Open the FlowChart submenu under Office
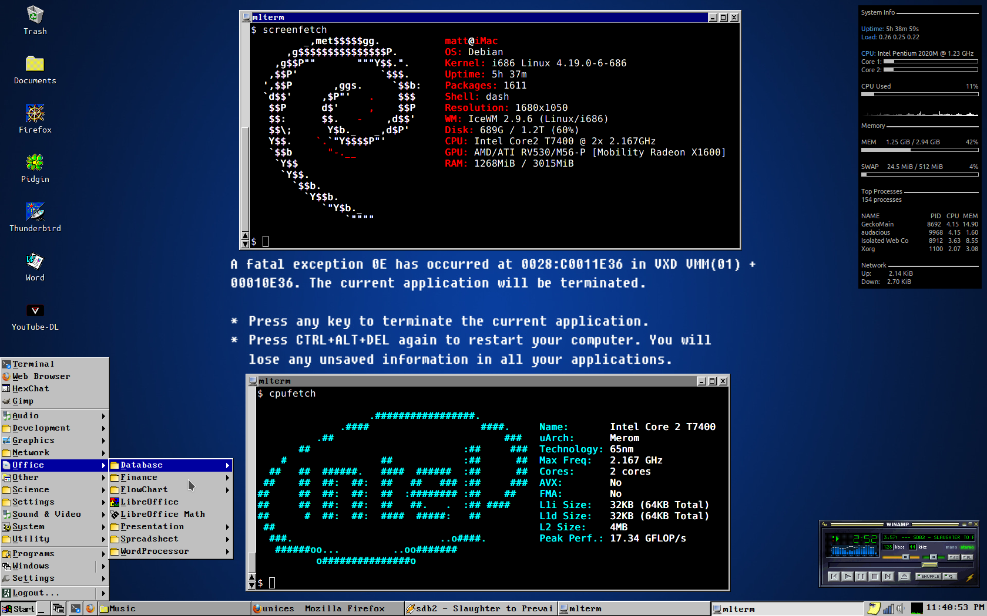The width and height of the screenshot is (987, 616). [171, 490]
